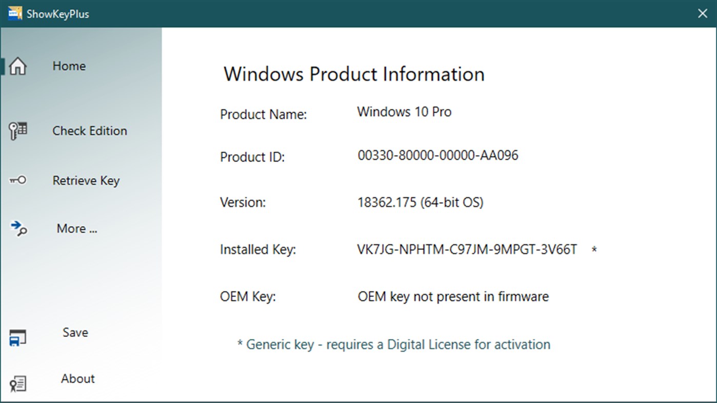Click the Check Edition key icon
Screen dimensions: 717x403
[x=18, y=131]
